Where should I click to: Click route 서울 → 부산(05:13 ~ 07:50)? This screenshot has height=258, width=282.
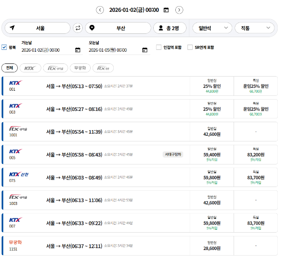[74, 86]
